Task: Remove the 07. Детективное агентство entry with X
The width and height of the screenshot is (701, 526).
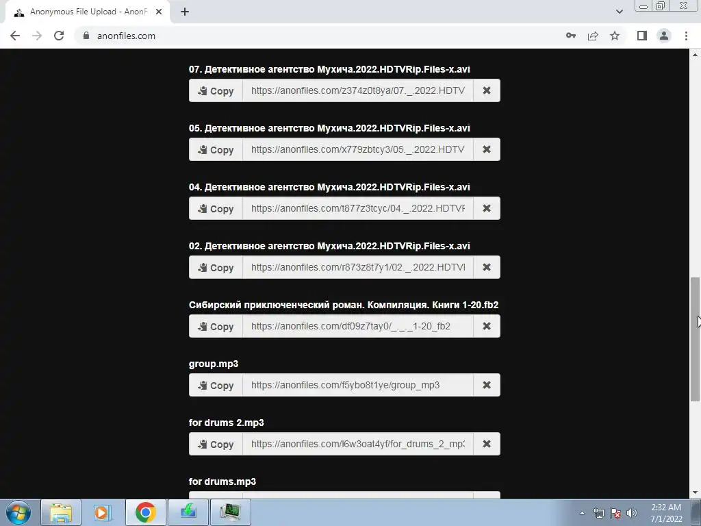Action: click(487, 91)
